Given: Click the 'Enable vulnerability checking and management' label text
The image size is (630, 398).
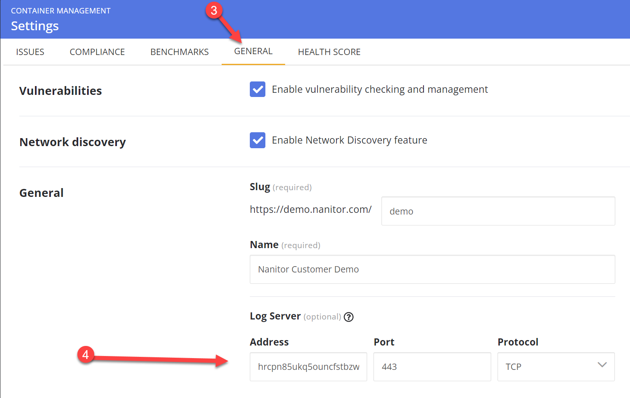Looking at the screenshot, I should click(x=379, y=89).
